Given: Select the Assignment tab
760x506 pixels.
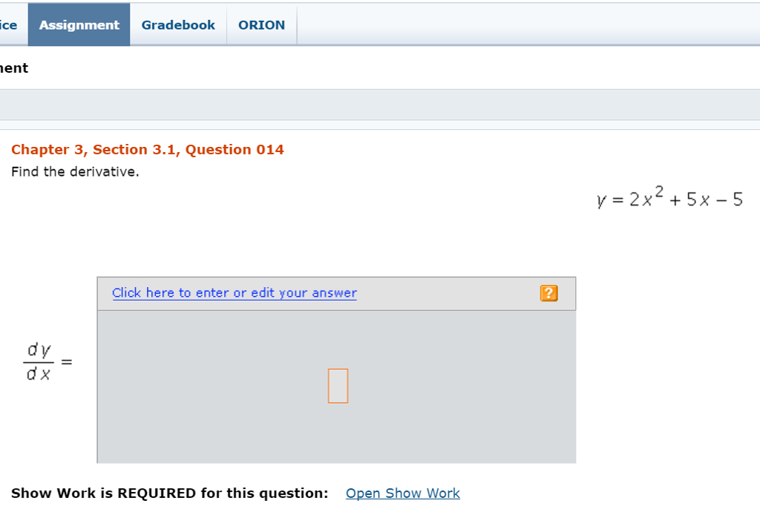Looking at the screenshot, I should pos(79,24).
